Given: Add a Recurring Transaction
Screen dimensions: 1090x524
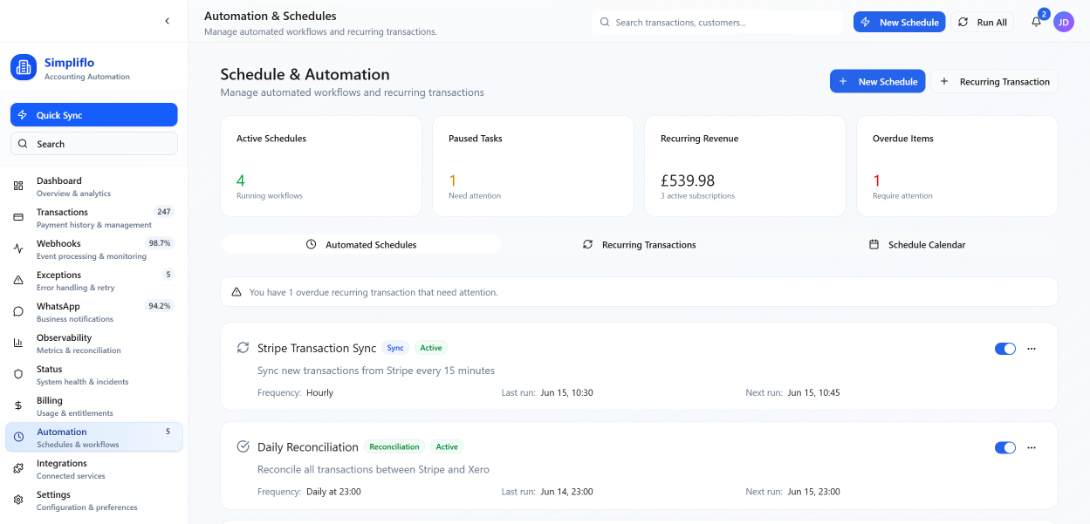Looking at the screenshot, I should (994, 81).
